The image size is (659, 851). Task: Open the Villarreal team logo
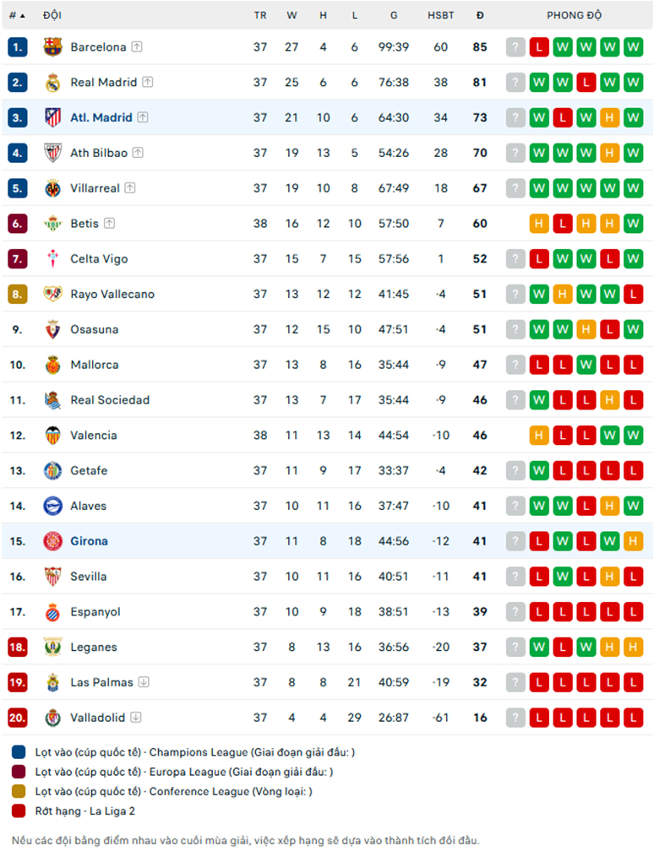[x=52, y=188]
